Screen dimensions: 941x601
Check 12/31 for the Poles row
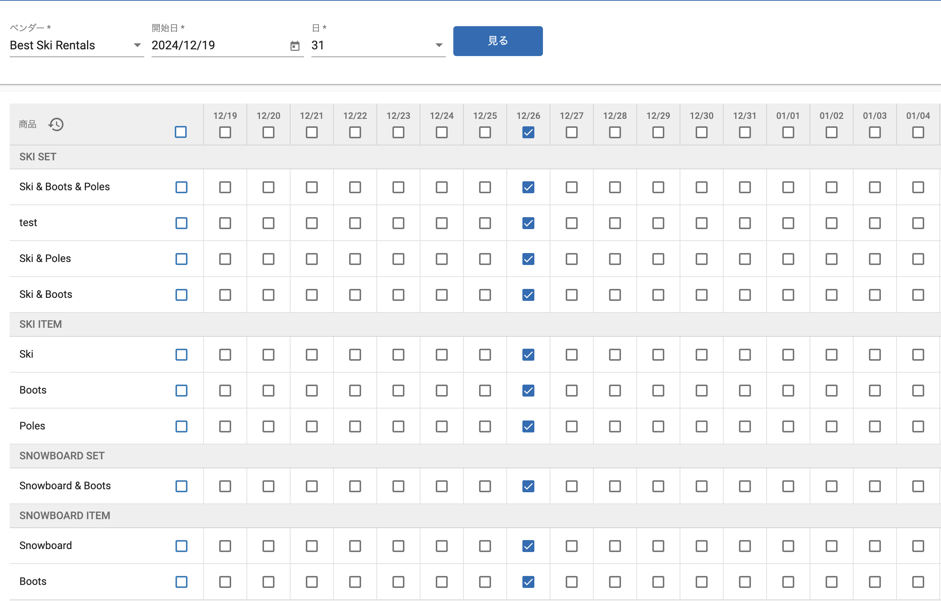(745, 426)
